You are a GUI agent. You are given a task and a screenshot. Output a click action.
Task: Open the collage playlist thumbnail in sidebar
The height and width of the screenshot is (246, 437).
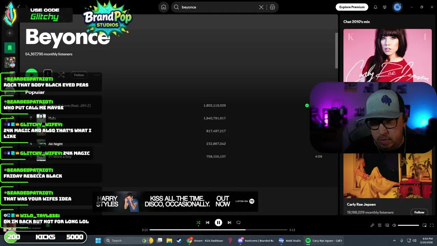(10, 63)
